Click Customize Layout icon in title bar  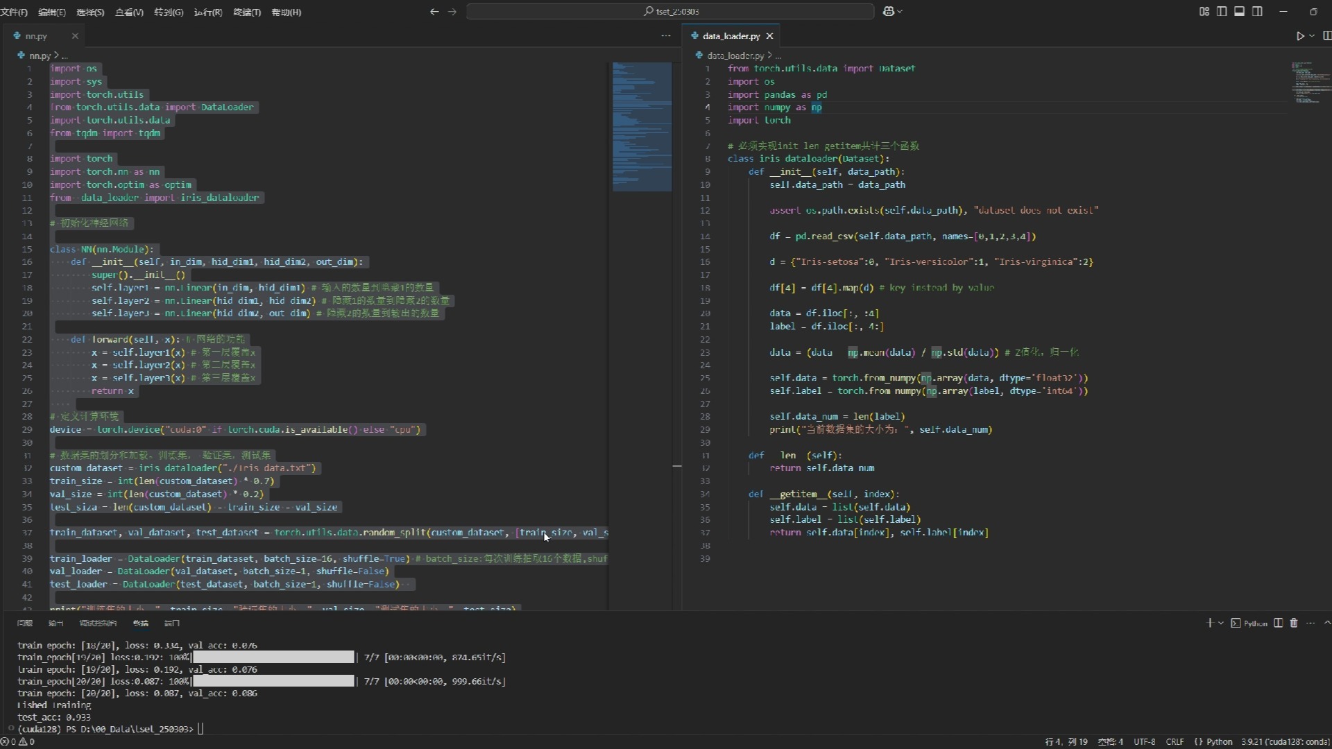1204,12
